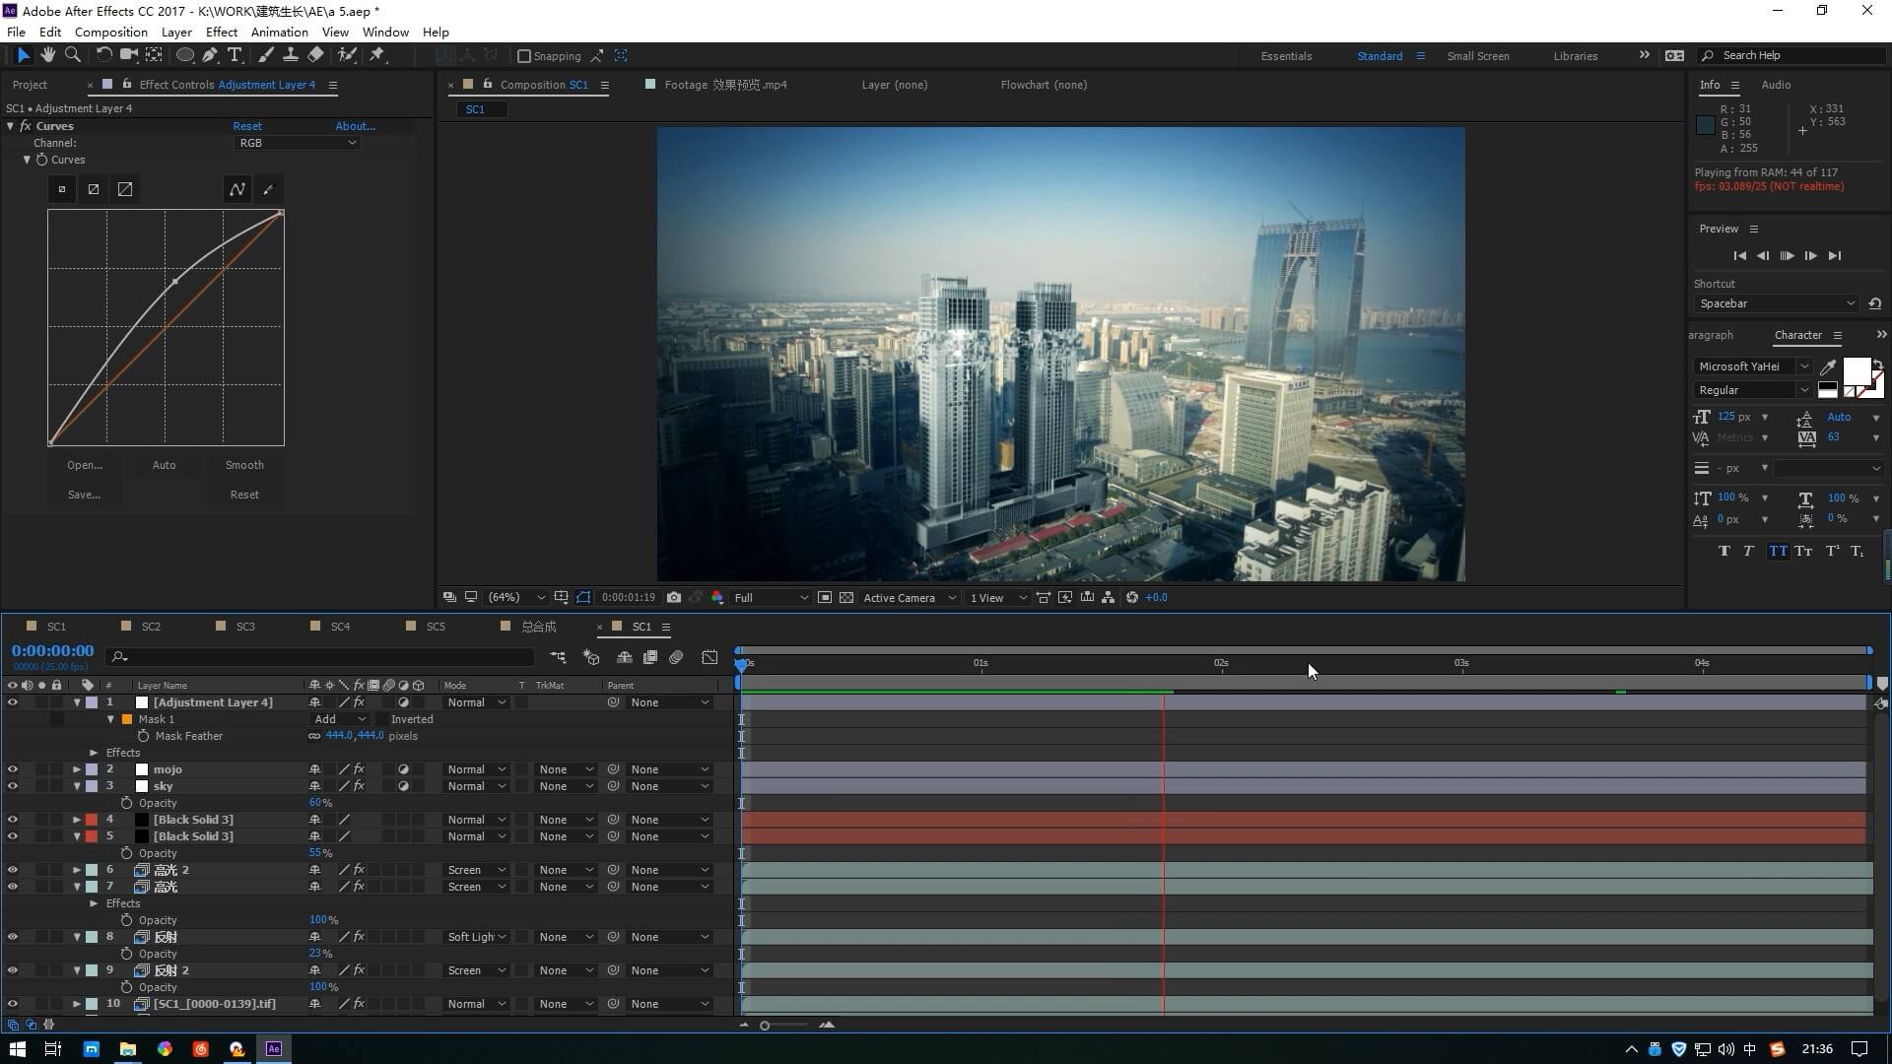Open the Curves Channel RGB dropdown

(x=297, y=143)
